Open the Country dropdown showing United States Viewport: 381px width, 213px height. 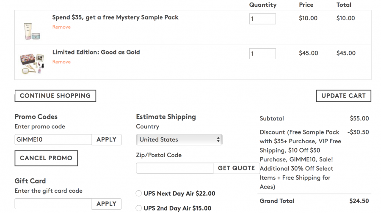coord(179,139)
